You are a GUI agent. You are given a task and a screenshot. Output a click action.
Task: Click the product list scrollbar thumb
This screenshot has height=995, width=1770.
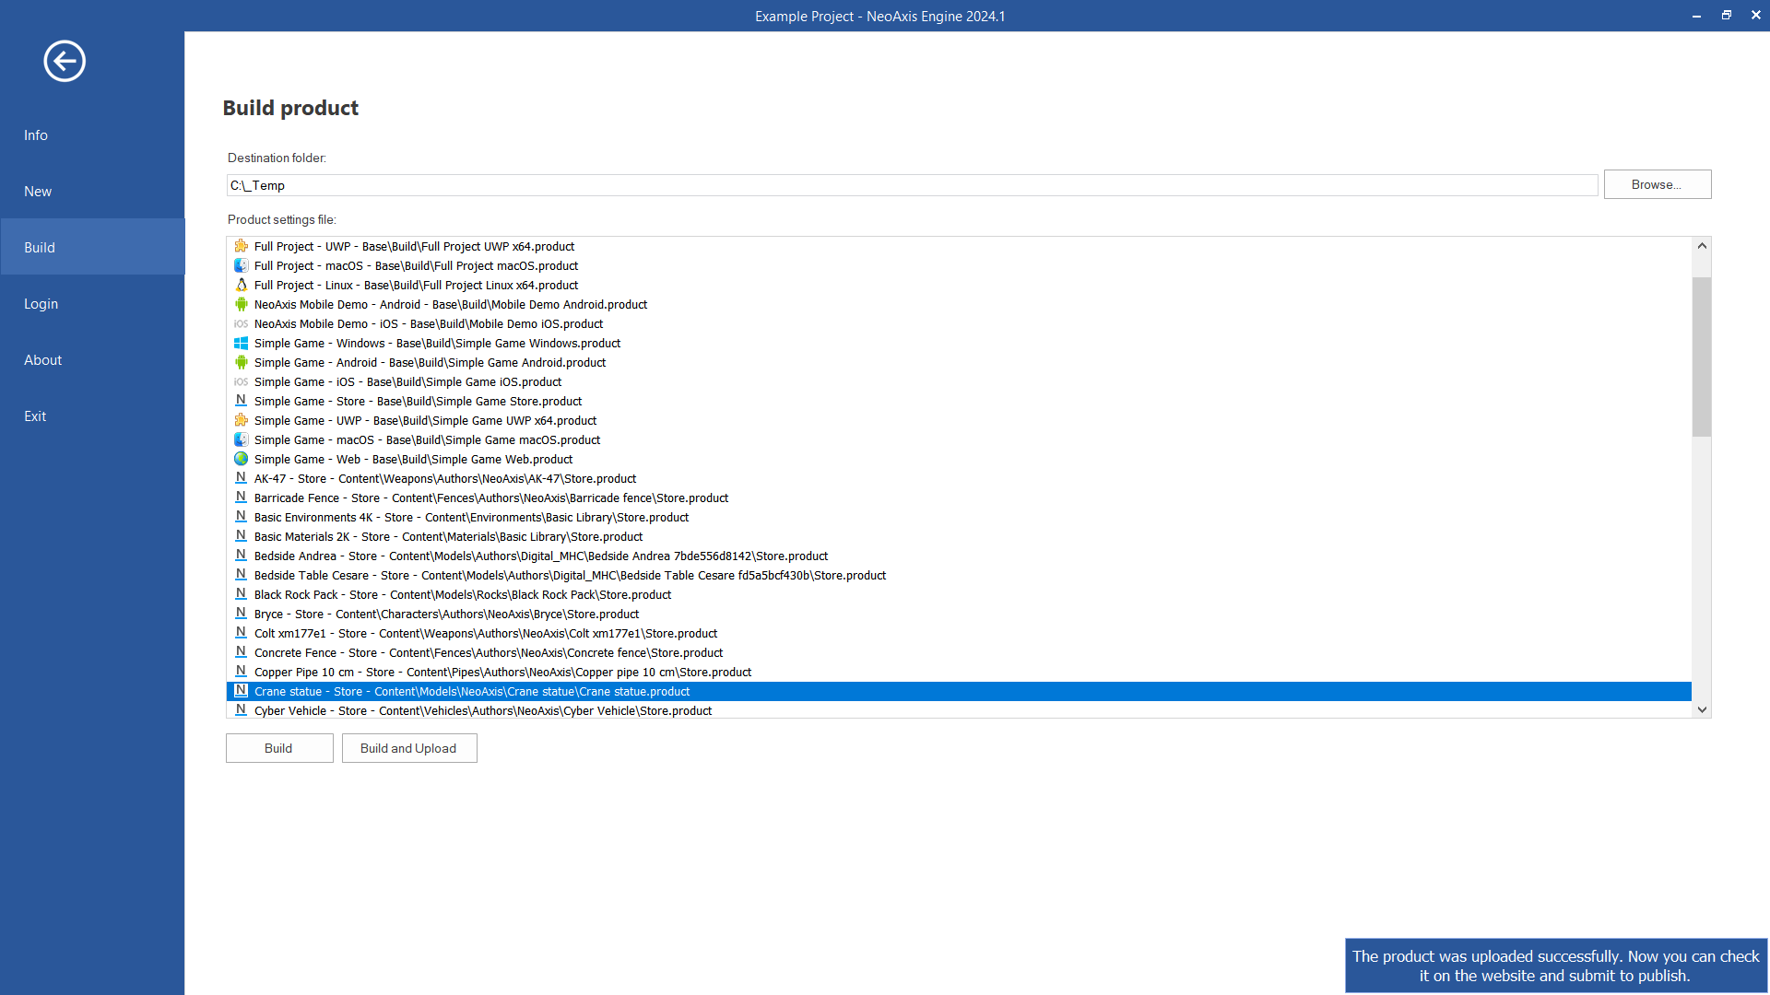click(x=1701, y=357)
